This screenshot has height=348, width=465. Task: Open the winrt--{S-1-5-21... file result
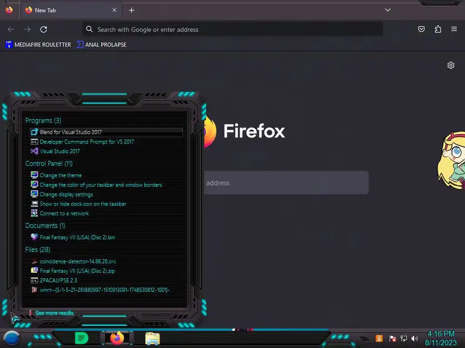pyautogui.click(x=100, y=290)
